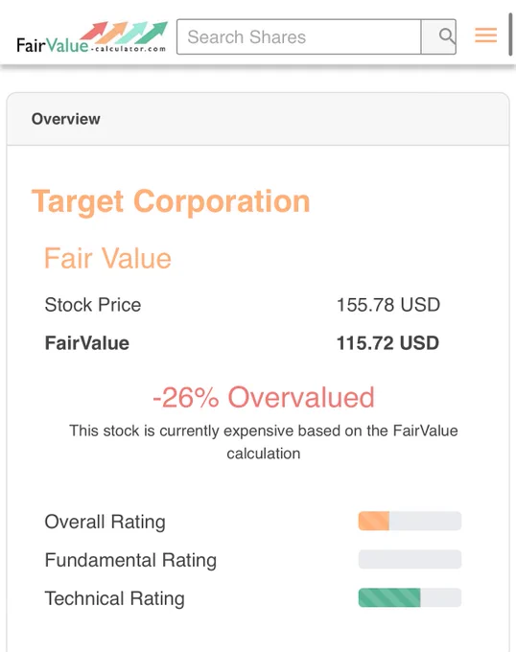The width and height of the screenshot is (516, 652).
Task: Click the Fundamental Rating label
Action: [130, 560]
